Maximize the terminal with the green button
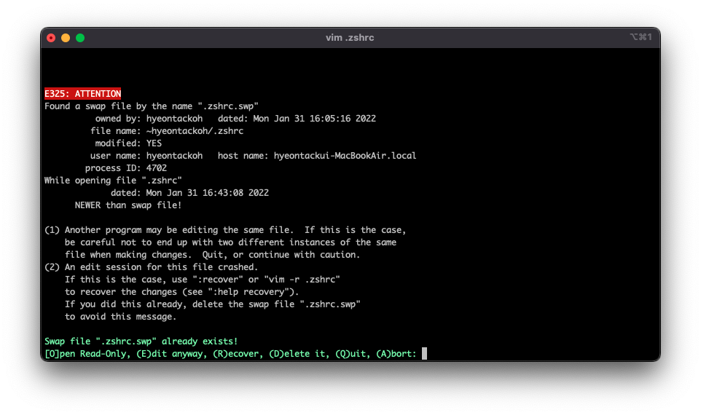The width and height of the screenshot is (701, 415). tap(80, 38)
